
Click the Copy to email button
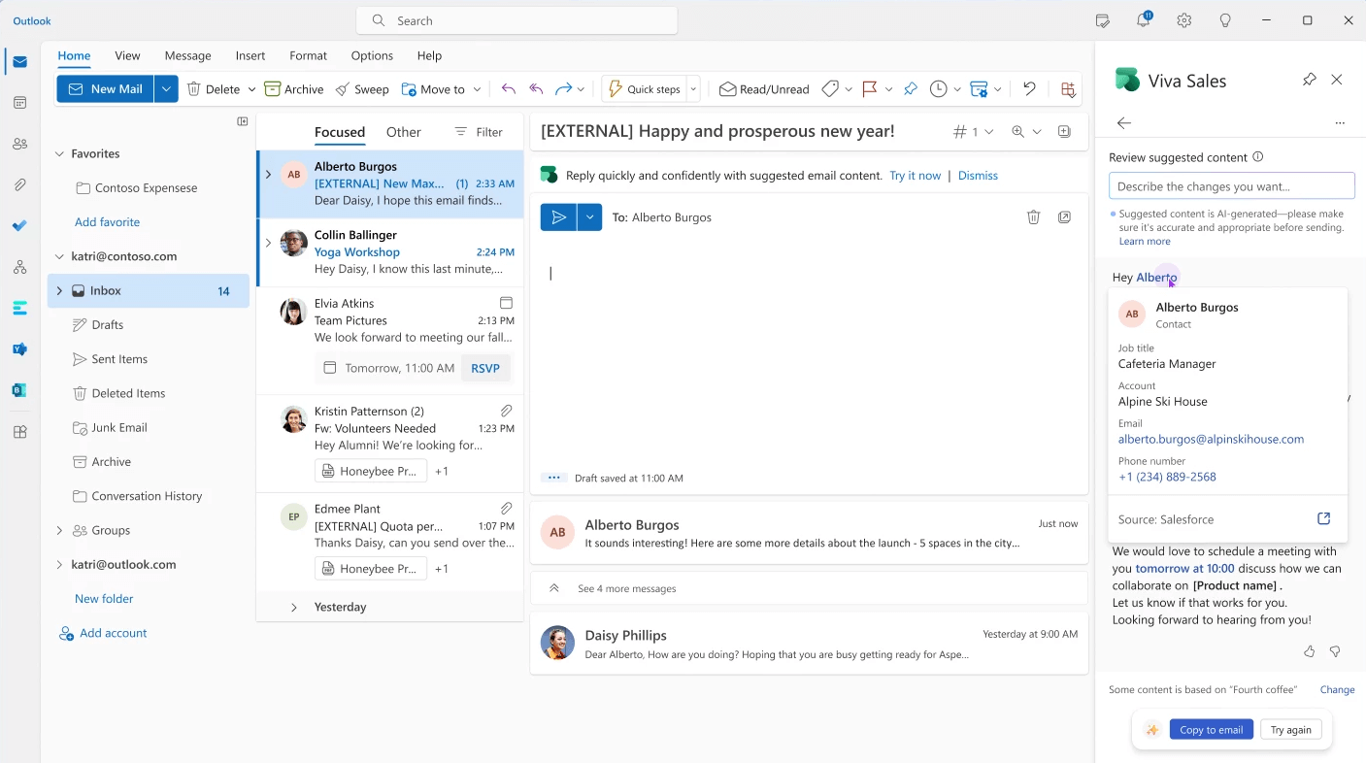(1211, 730)
